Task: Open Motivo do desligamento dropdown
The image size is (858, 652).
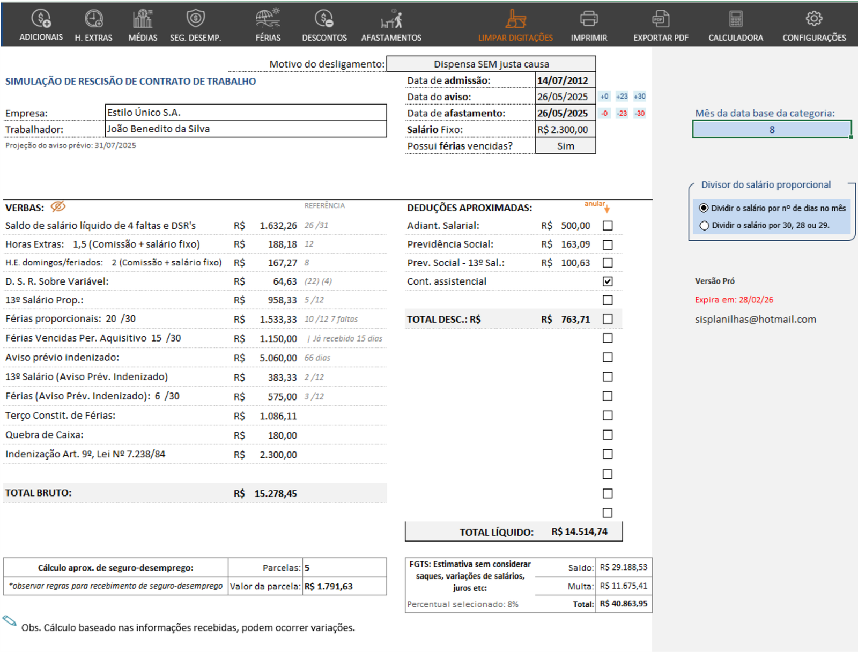Action: (491, 64)
